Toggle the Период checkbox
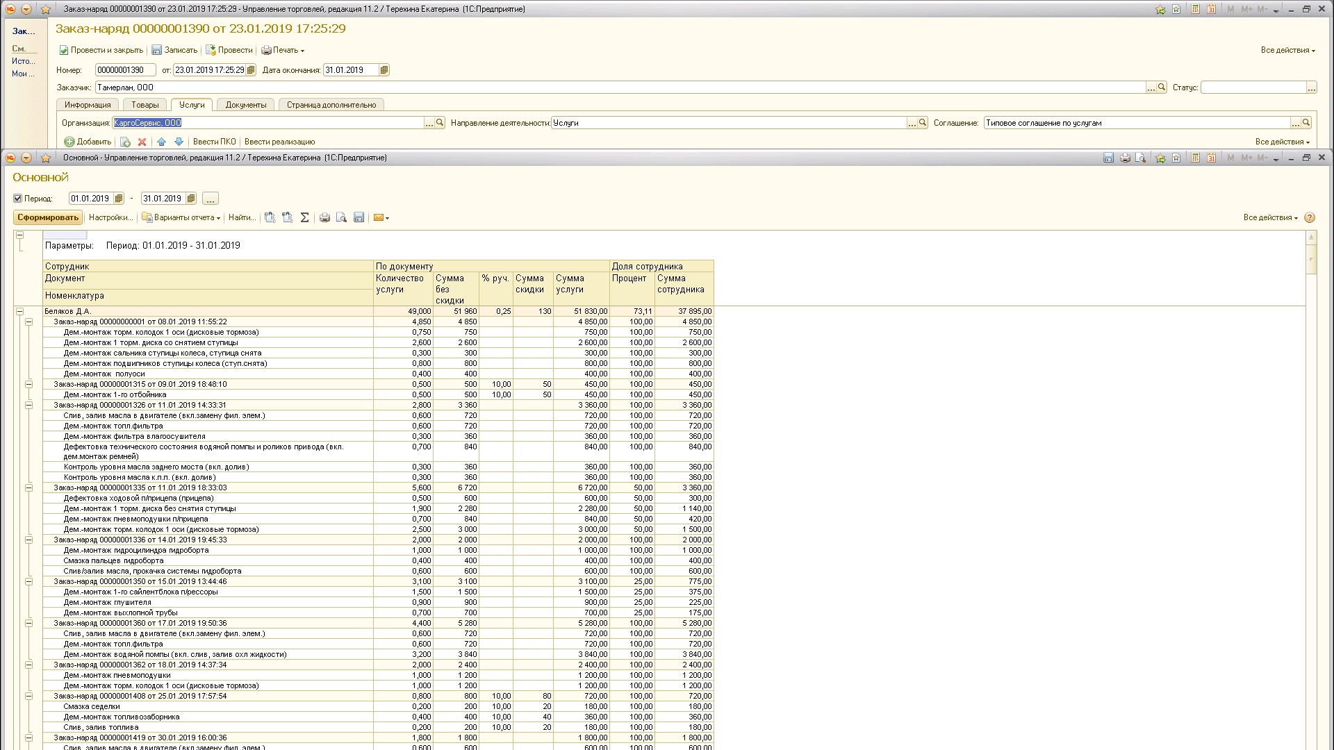1334x750 pixels. [18, 199]
